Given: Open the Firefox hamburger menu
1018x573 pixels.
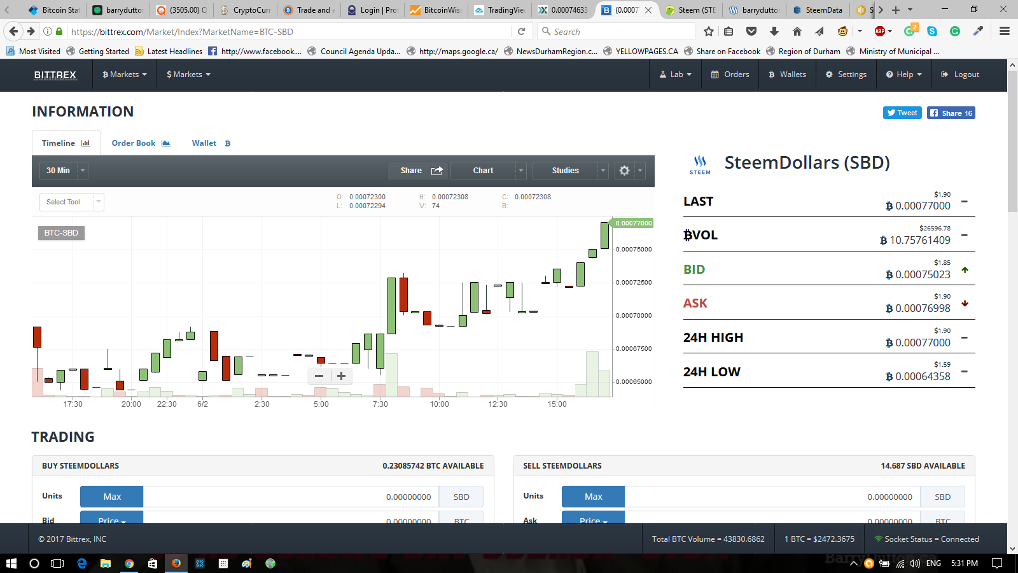Looking at the screenshot, I should (1005, 31).
